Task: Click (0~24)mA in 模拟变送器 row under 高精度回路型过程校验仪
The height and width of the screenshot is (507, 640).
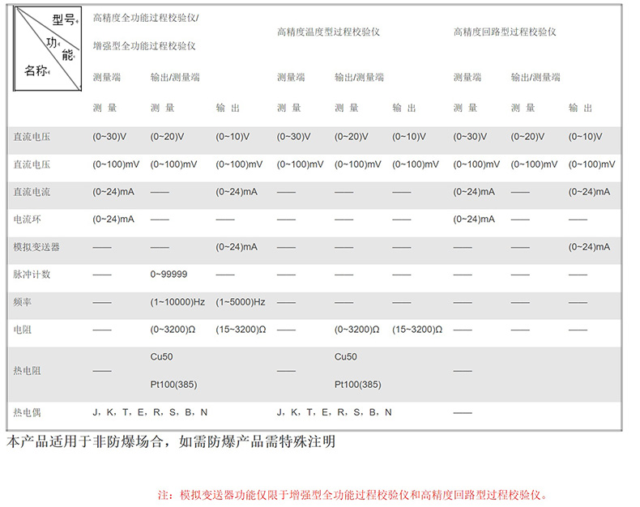Action: (x=589, y=247)
